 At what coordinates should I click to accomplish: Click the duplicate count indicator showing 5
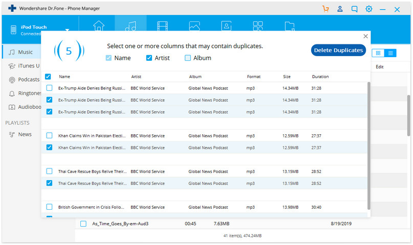click(x=69, y=51)
